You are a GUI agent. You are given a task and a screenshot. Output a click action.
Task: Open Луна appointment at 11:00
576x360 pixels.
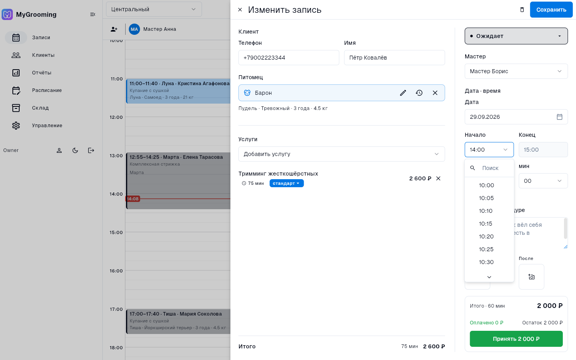point(178,91)
